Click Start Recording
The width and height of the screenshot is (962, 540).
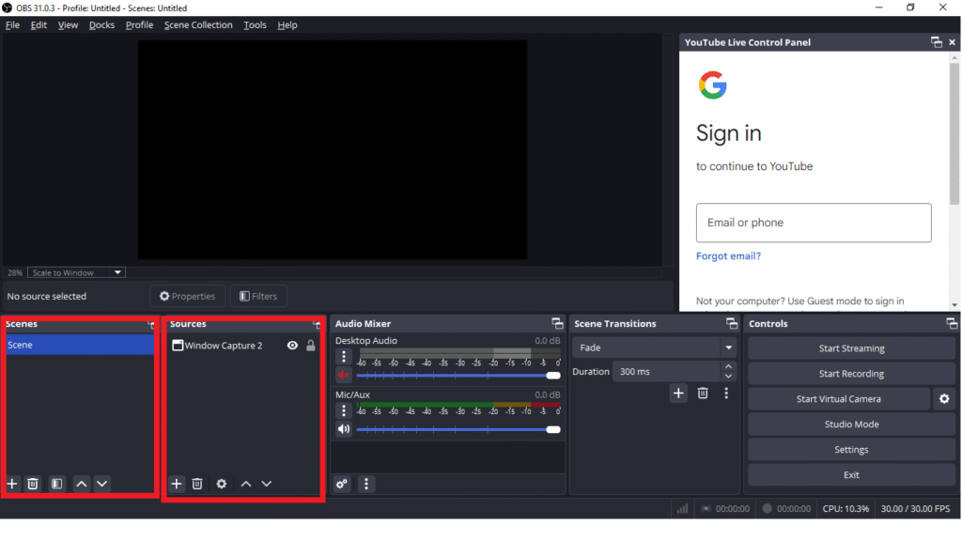(x=851, y=374)
